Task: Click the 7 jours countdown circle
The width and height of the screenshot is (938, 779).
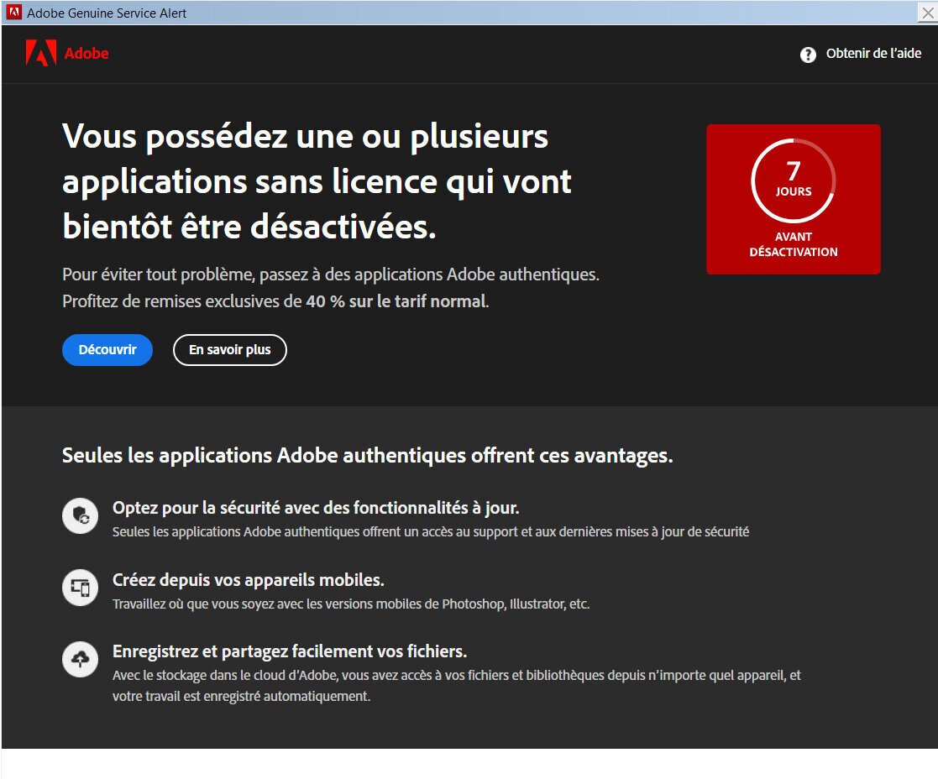Action: [x=794, y=180]
